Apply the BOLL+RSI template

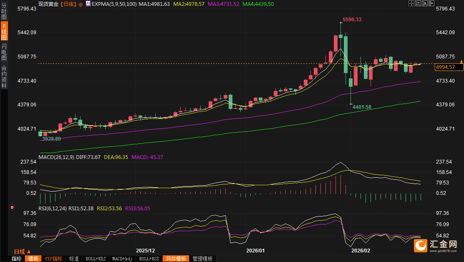point(149,259)
